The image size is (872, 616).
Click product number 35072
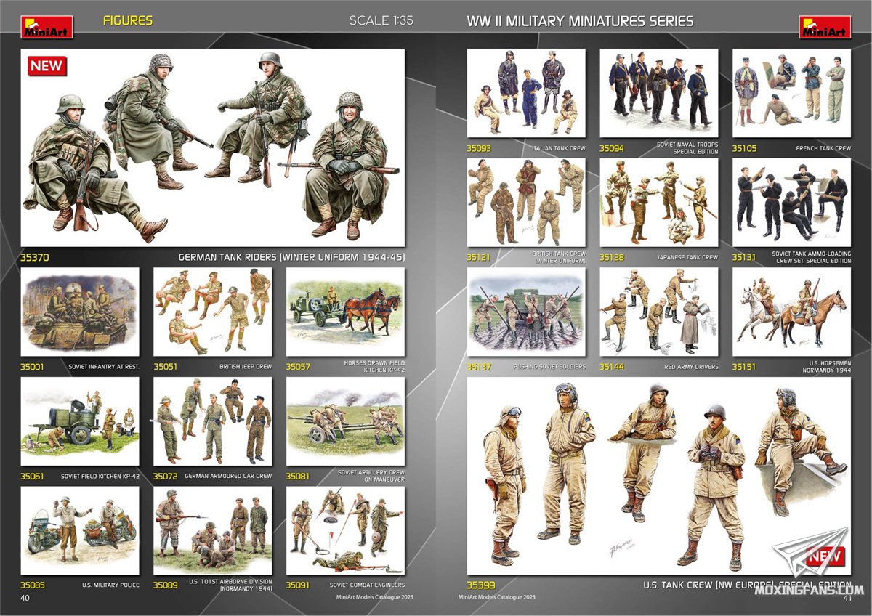pos(166,477)
